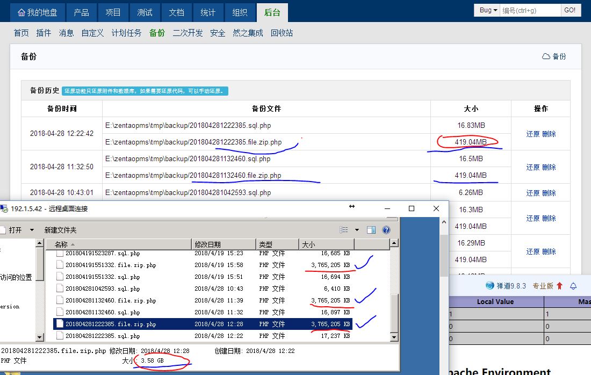Image resolution: width=591 pixels, height=375 pixels.
Task: Open the 回收站 submenu item
Action: [x=282, y=33]
